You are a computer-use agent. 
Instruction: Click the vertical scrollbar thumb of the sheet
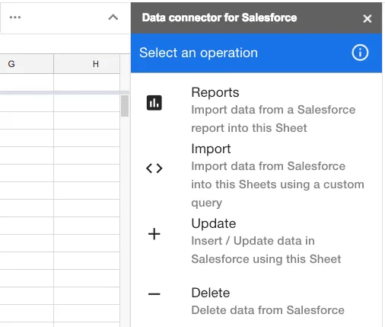tap(125, 106)
